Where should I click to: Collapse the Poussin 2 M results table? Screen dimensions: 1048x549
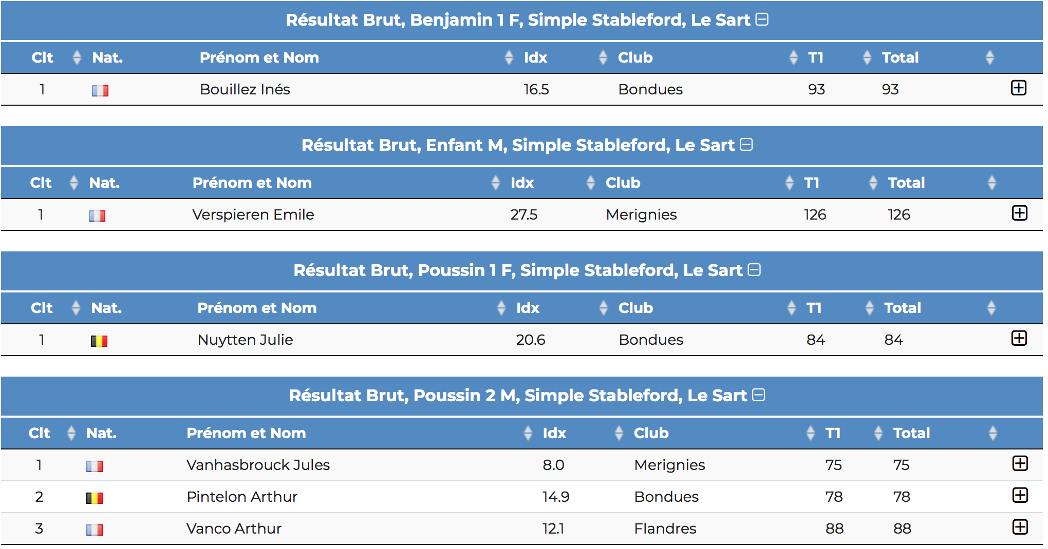[758, 395]
